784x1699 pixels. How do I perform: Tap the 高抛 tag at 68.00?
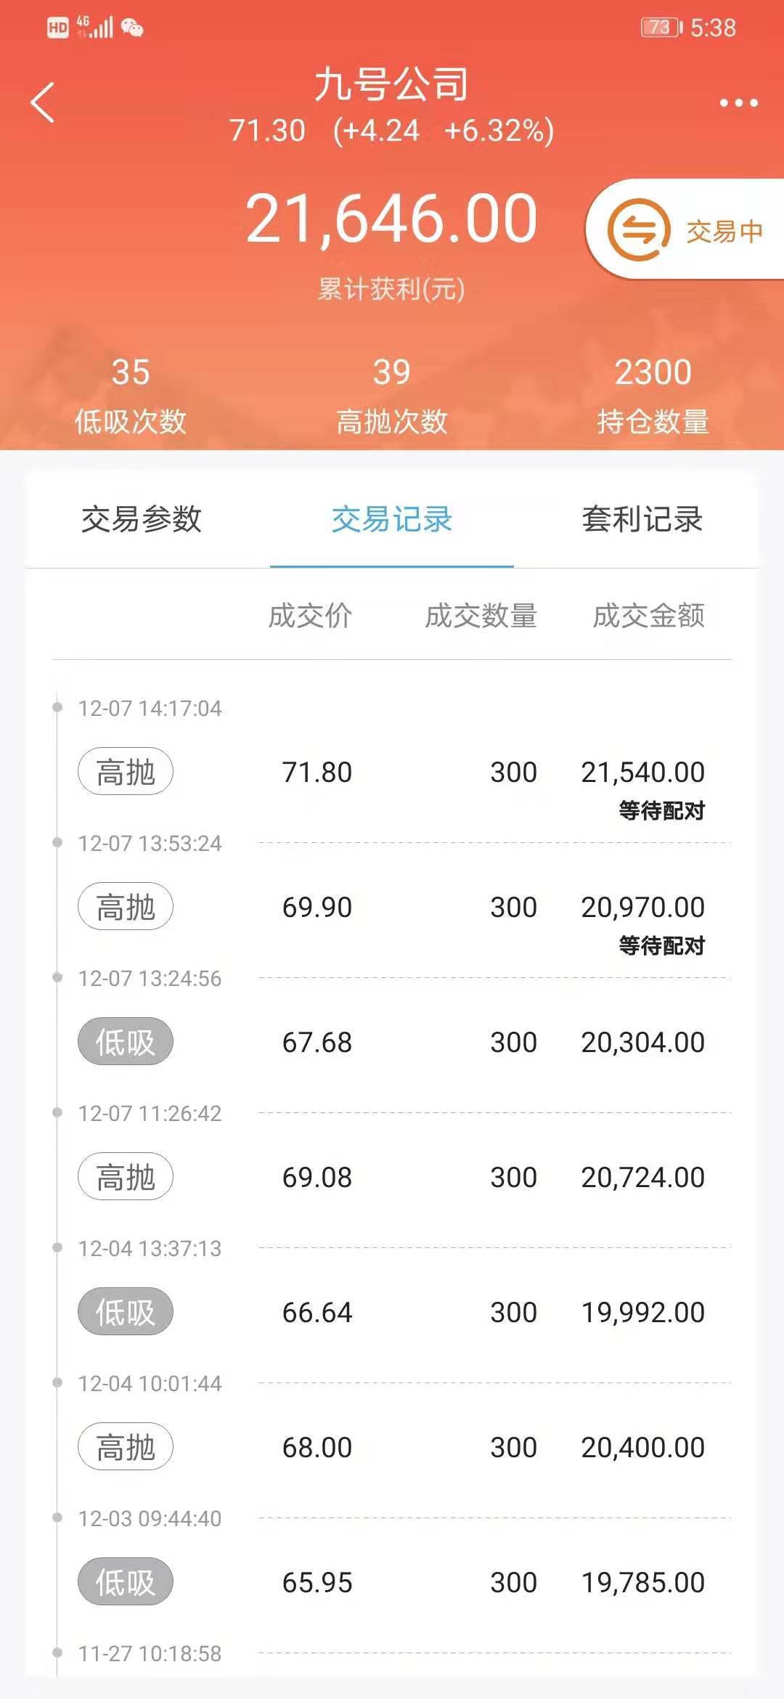[x=126, y=1447]
